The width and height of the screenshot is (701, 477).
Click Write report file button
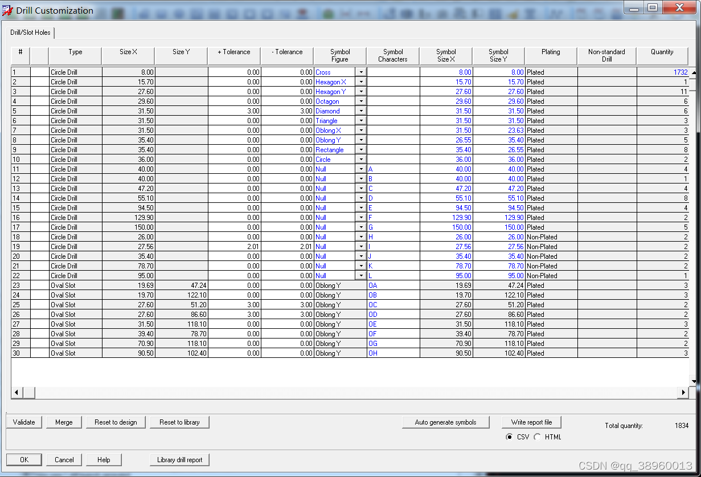[531, 422]
